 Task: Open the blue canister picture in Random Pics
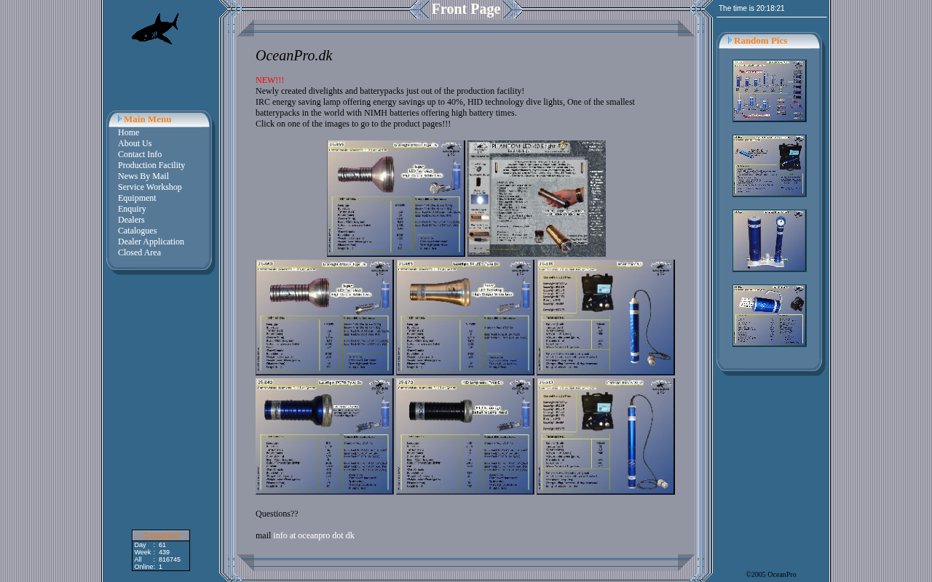[x=769, y=316]
